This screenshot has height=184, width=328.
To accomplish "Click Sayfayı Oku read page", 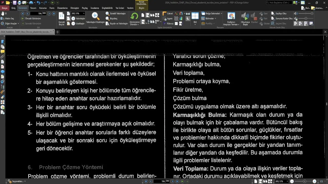I will 279,13.
